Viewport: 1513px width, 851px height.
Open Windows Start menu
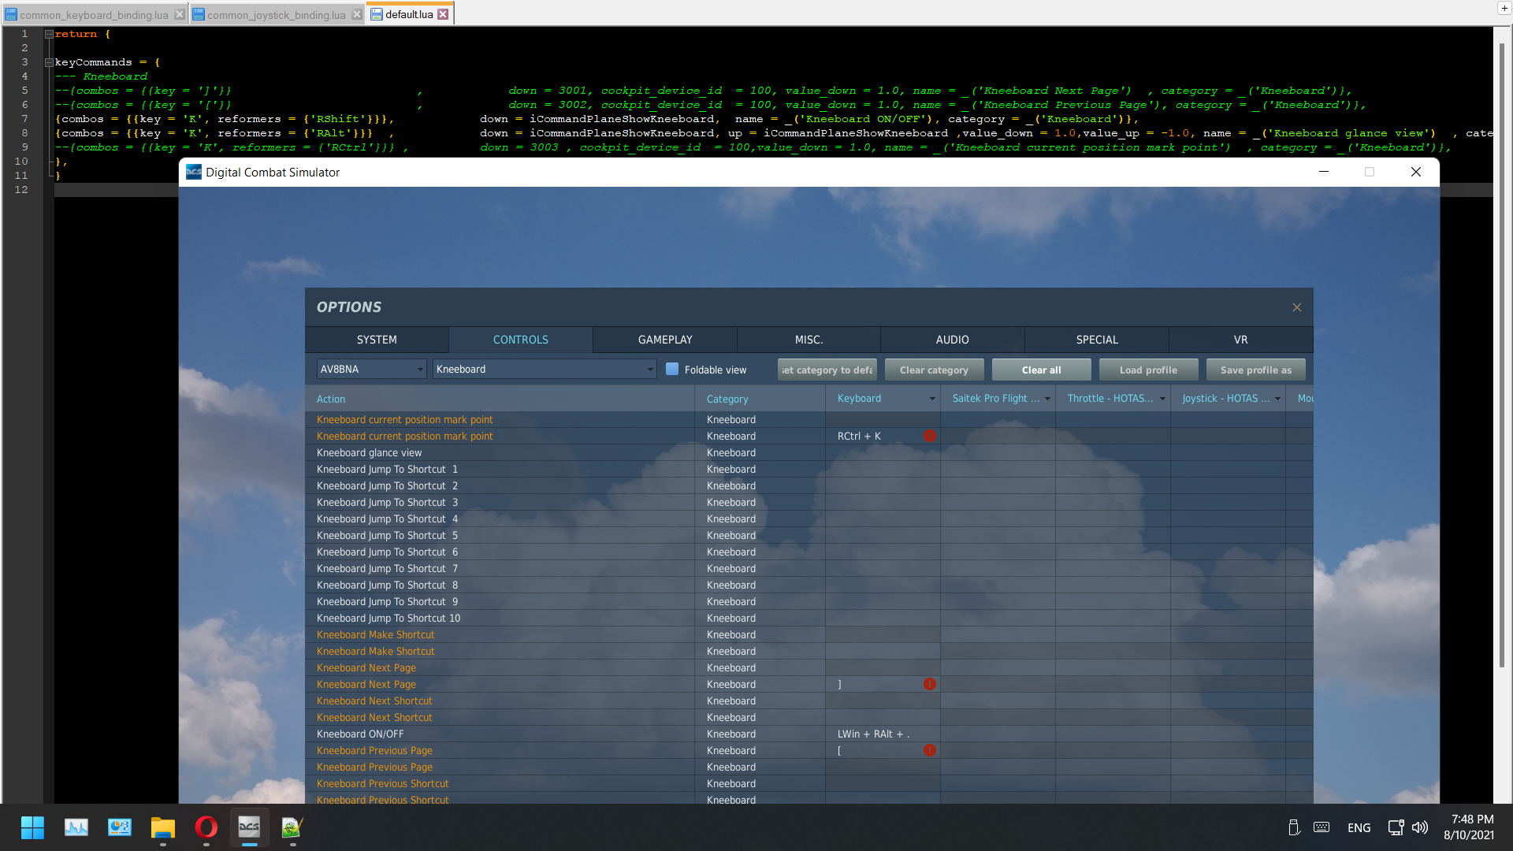click(32, 827)
